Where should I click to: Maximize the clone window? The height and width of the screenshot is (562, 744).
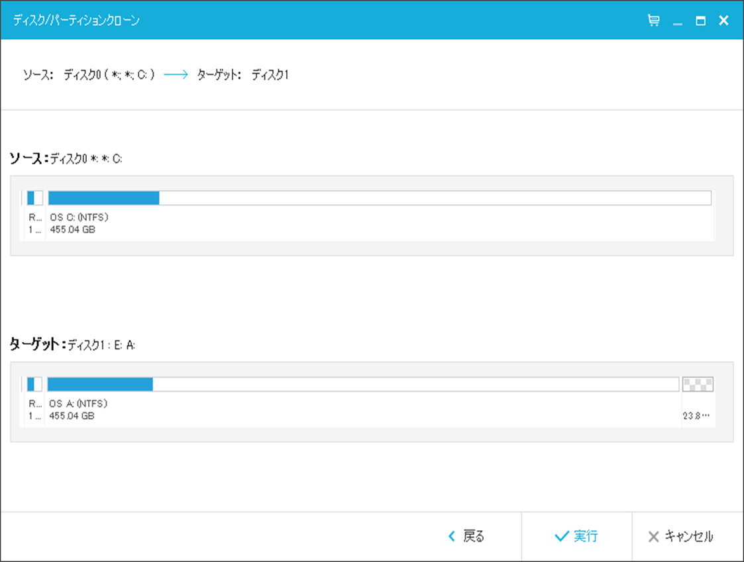click(x=700, y=21)
